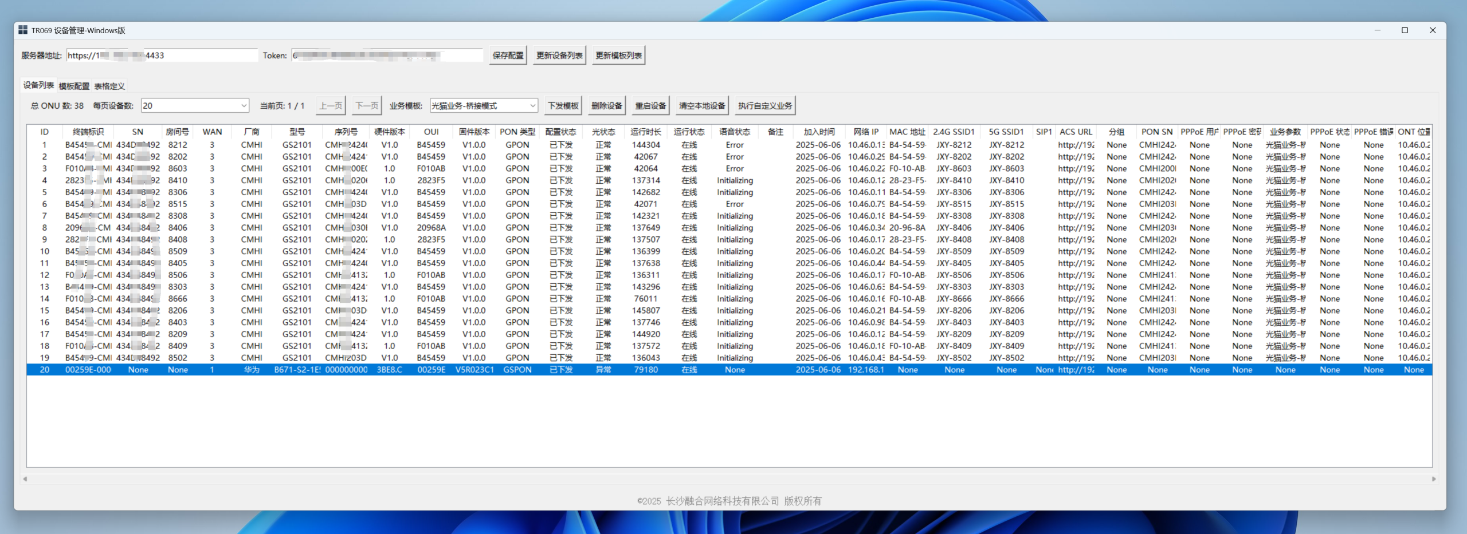Click the runtime cell 144920
Image resolution: width=1467 pixels, height=534 pixels.
(646, 334)
